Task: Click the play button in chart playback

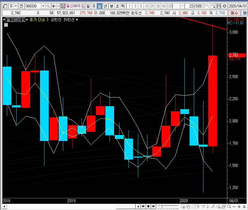Action: tap(138, 206)
